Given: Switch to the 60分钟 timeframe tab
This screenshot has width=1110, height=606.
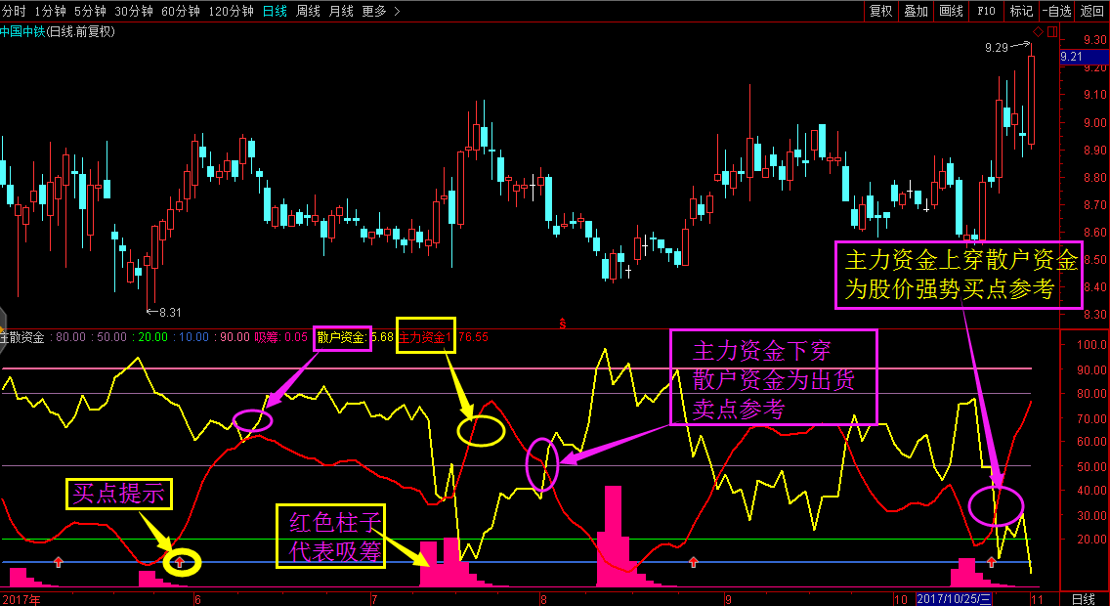Looking at the screenshot, I should click(180, 11).
